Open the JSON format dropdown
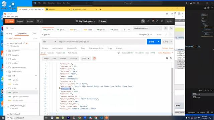 tap(86, 59)
